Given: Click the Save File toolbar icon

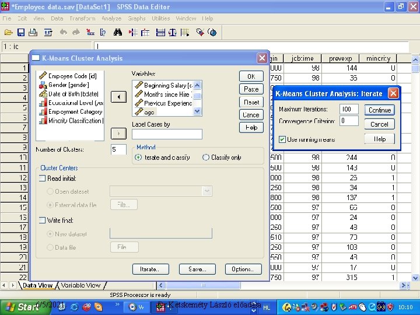Looking at the screenshot, I should (21, 33).
